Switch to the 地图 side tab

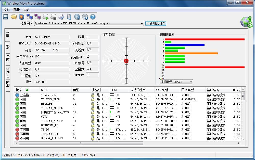click(8, 84)
